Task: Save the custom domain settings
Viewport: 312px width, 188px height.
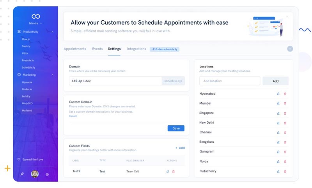Action: (176, 128)
